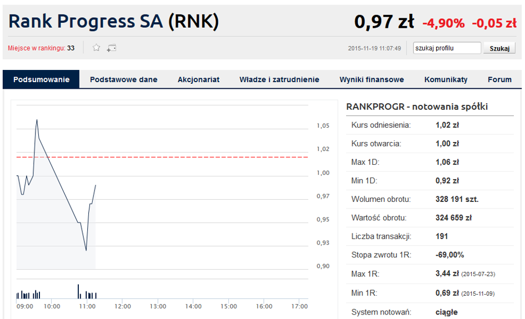Click the 'szukaj profilu' search field

coord(447,48)
